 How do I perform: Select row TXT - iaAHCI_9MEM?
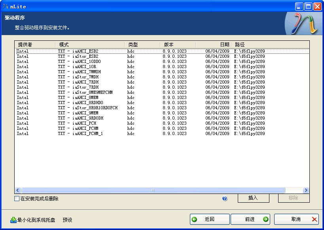[x=163, y=113]
